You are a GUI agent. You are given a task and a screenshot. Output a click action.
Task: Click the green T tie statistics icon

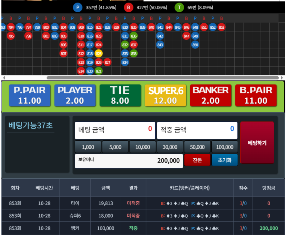coord(179,7)
